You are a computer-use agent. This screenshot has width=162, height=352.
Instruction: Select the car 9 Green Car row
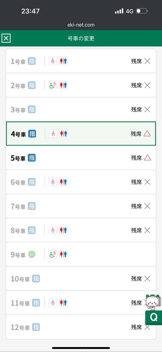[x=81, y=254]
